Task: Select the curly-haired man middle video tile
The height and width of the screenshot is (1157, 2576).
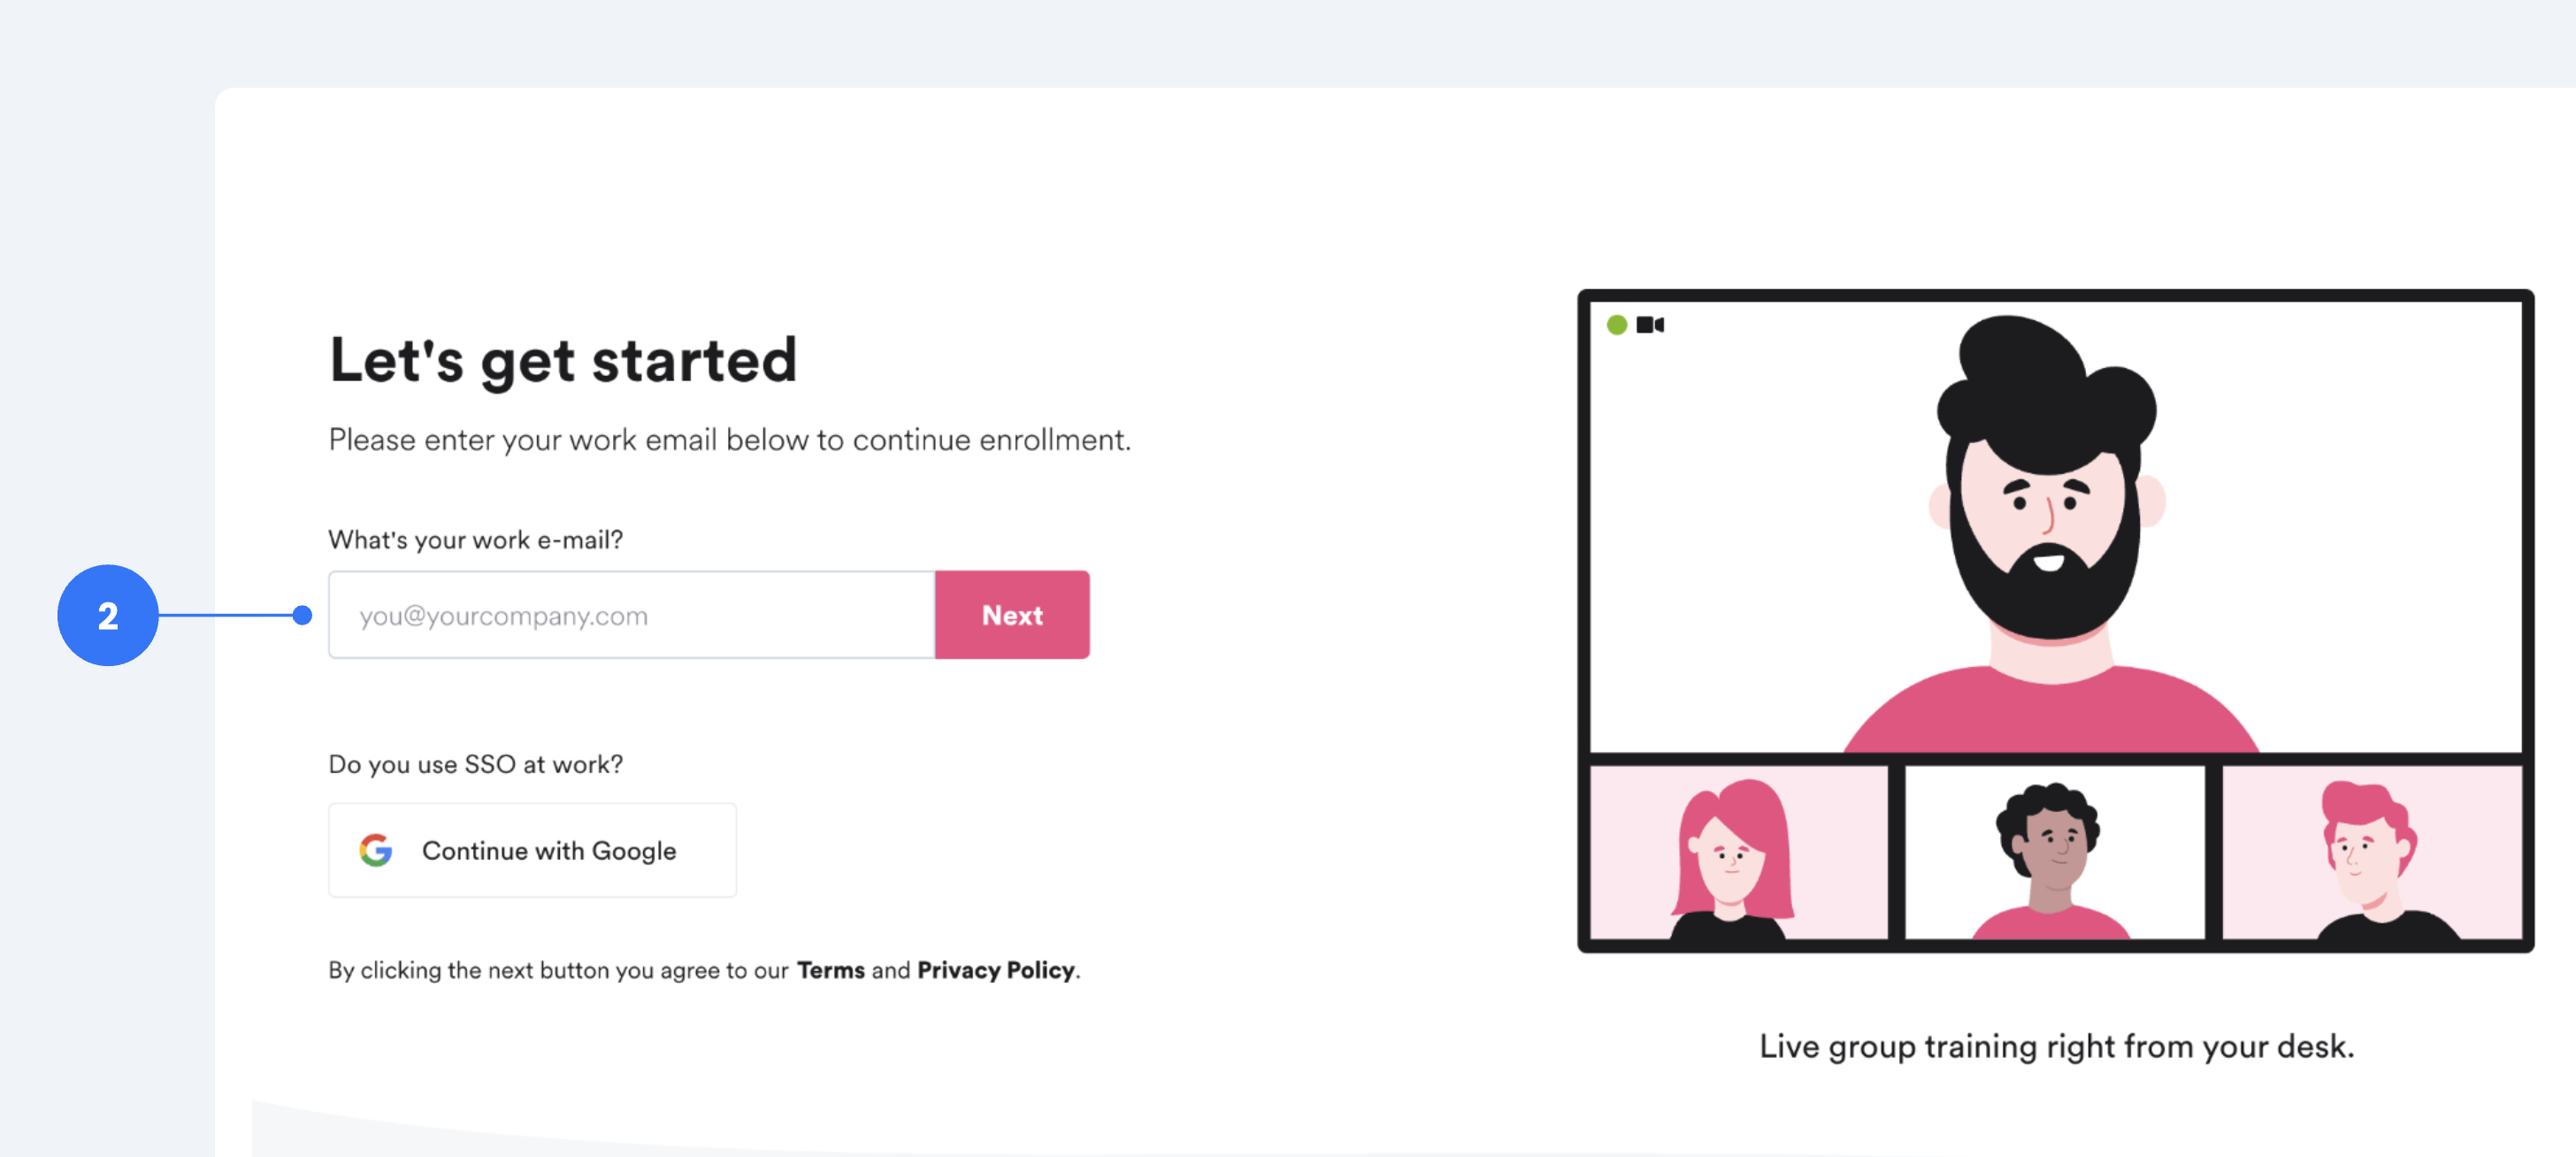Action: click(x=2054, y=852)
